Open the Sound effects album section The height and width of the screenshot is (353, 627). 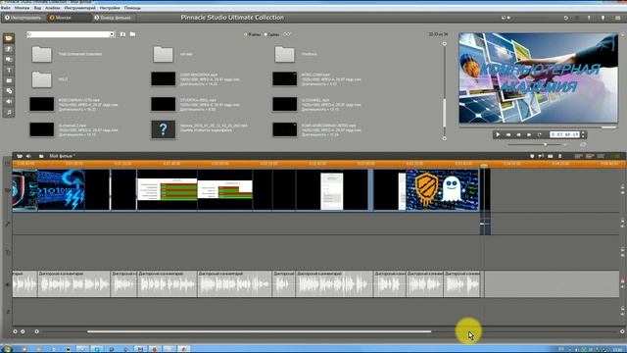9,102
